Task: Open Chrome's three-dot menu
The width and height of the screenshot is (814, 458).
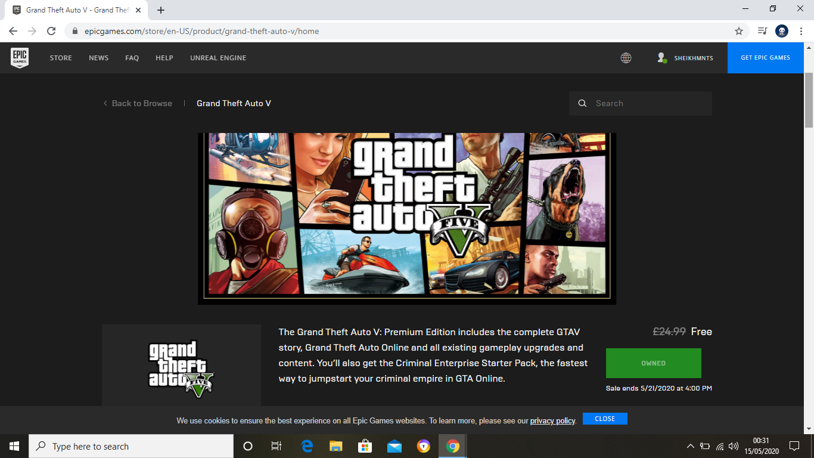Action: 801,31
